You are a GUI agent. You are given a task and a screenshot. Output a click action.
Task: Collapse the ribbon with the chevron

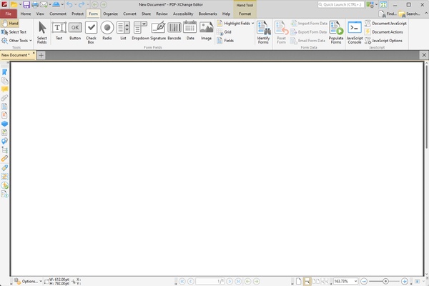tap(426, 14)
